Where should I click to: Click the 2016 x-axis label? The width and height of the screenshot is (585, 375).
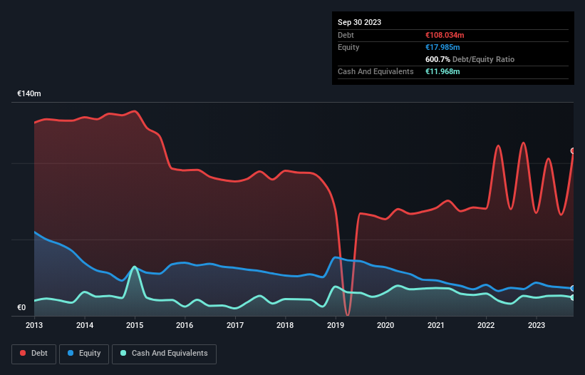[x=185, y=325]
